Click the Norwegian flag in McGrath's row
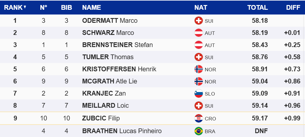The width and height of the screenshot is (305, 137). pyautogui.click(x=198, y=81)
